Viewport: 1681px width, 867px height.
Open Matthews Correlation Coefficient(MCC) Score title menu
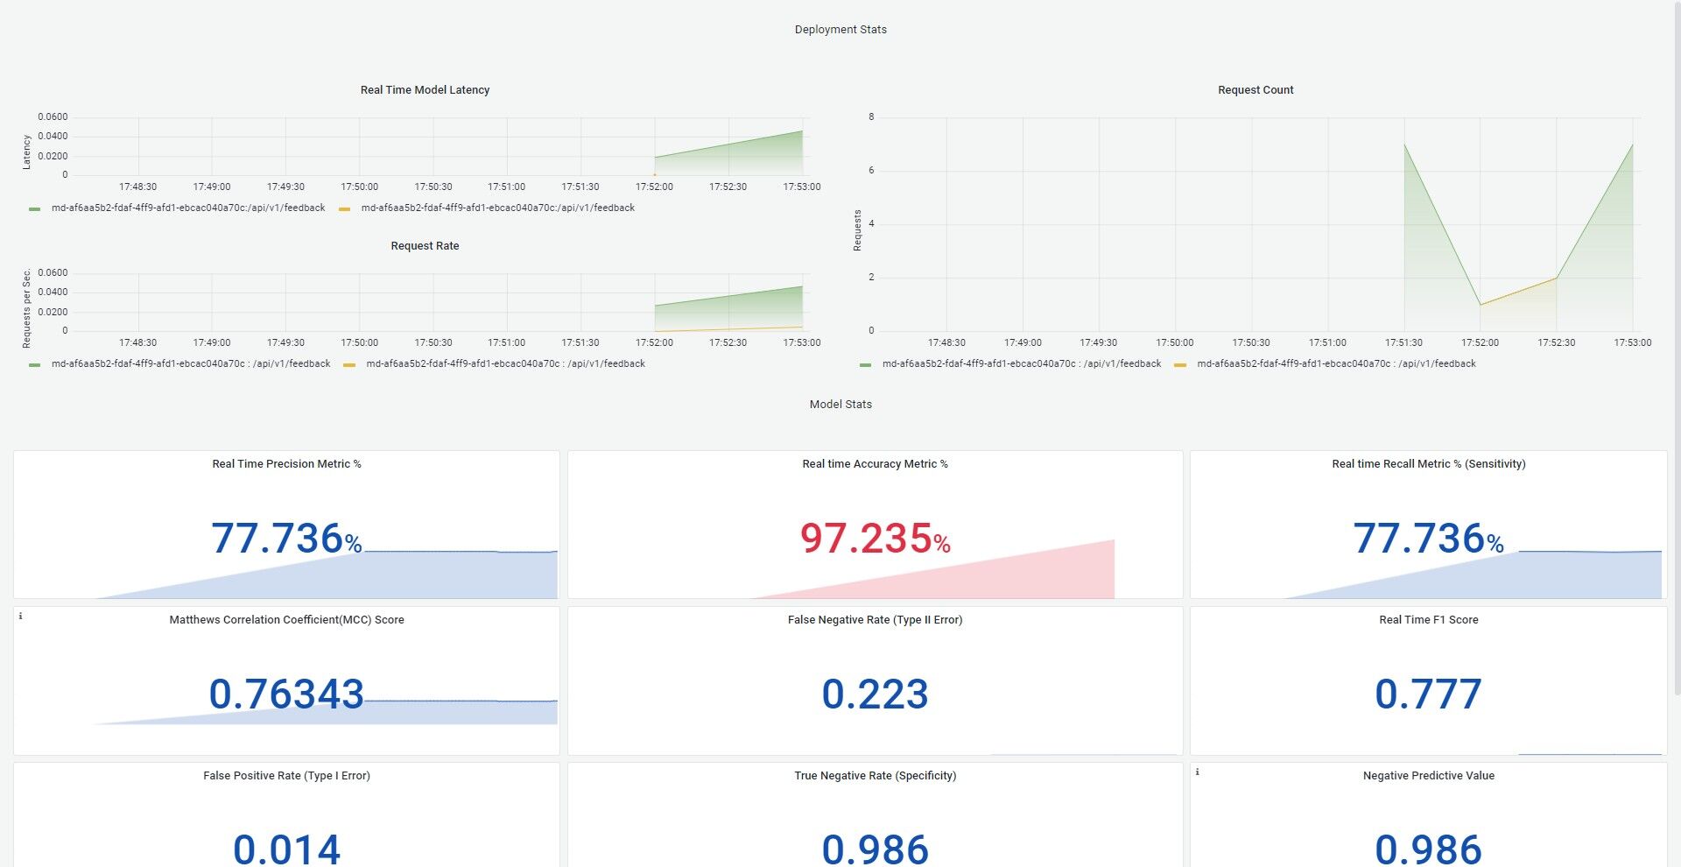[286, 620]
